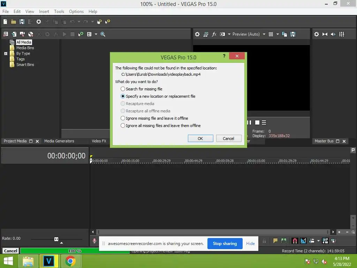Click the Capture Video icon

22,34
